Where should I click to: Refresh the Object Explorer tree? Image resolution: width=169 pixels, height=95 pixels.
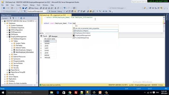[x=21, y=18]
